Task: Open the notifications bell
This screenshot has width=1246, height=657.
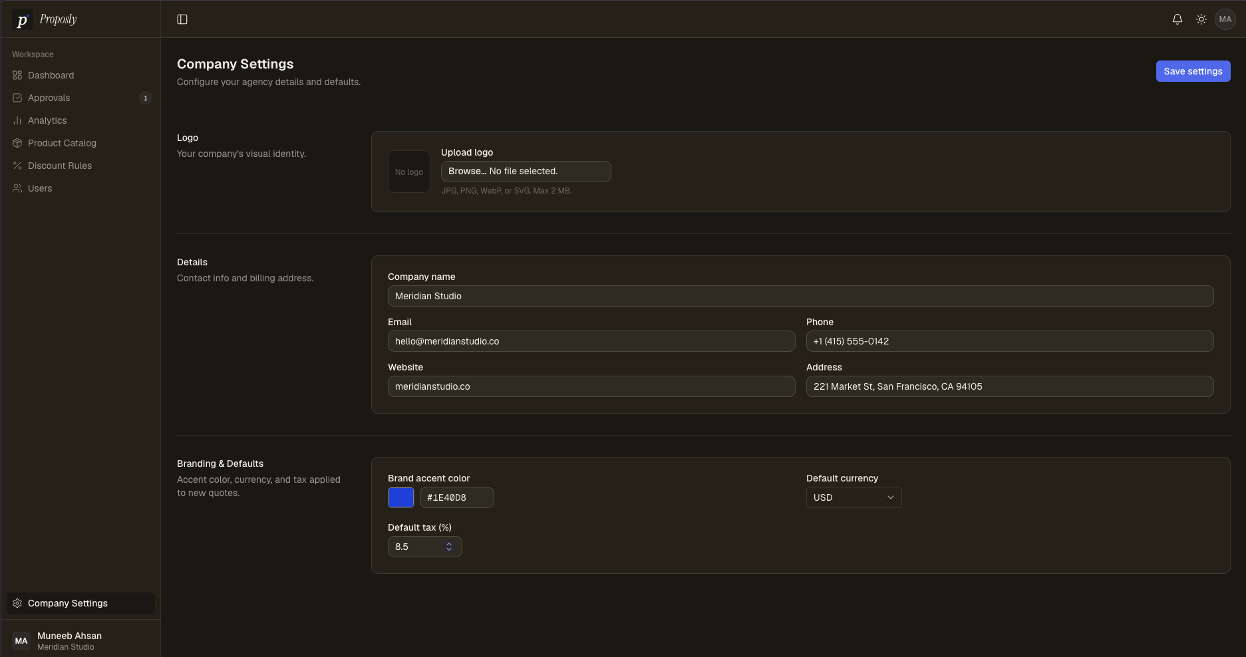Action: pyautogui.click(x=1177, y=19)
